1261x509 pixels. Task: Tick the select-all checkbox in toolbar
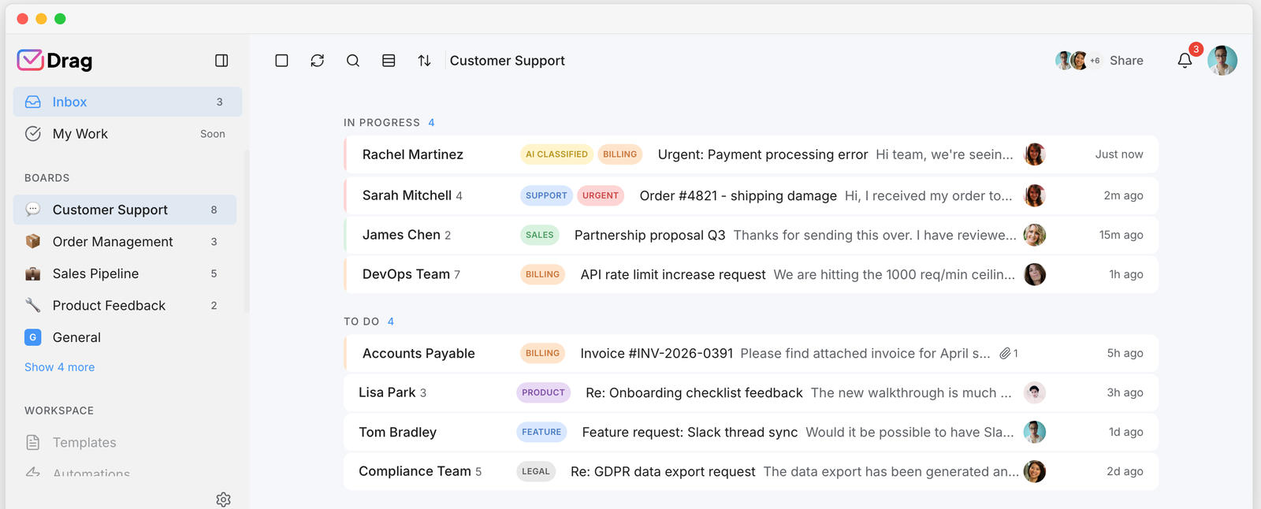pos(281,61)
